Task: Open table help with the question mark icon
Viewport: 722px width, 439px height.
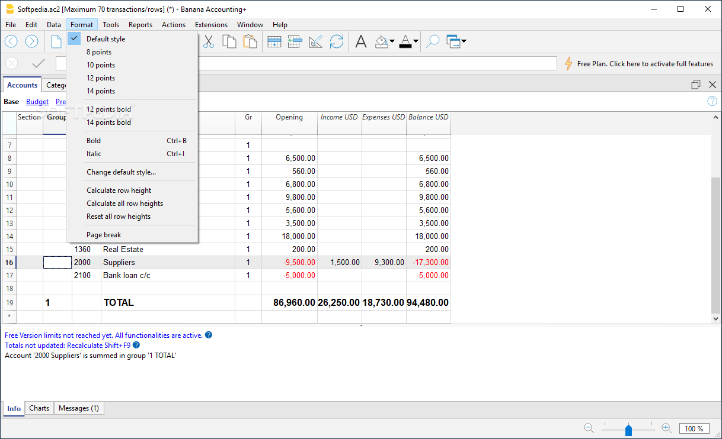Action: click(x=713, y=101)
